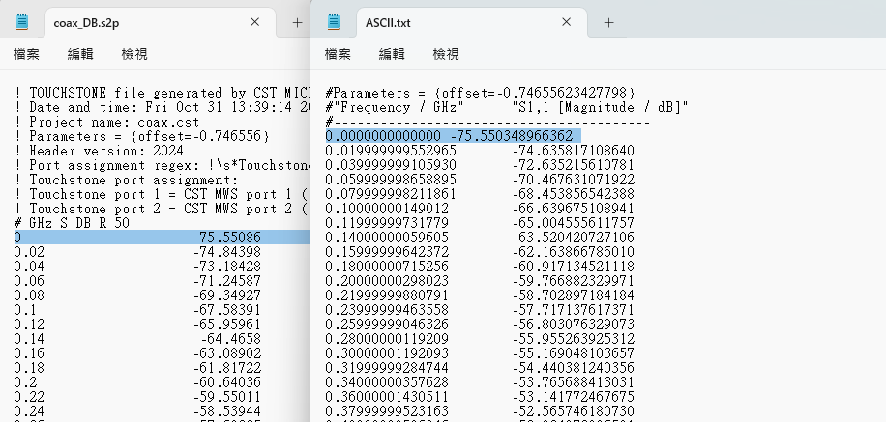Image resolution: width=886 pixels, height=422 pixels.
Task: Click the dashed separator comment line
Action: [487, 122]
